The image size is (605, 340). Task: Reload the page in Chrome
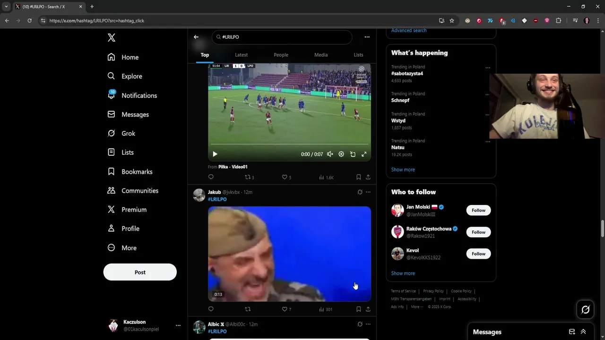tap(29, 21)
